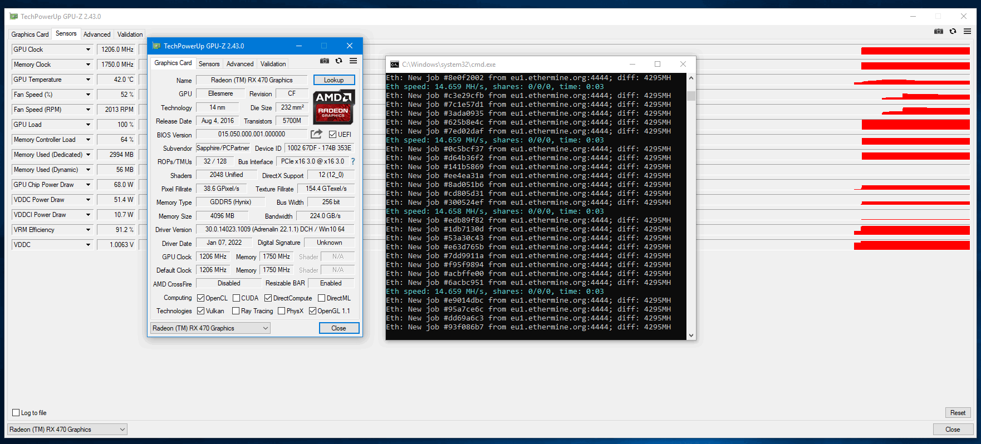
Task: Open the GPU Clock sensor dropdown
Action: click(88, 50)
